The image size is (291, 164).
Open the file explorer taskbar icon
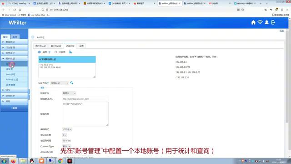point(23,161)
